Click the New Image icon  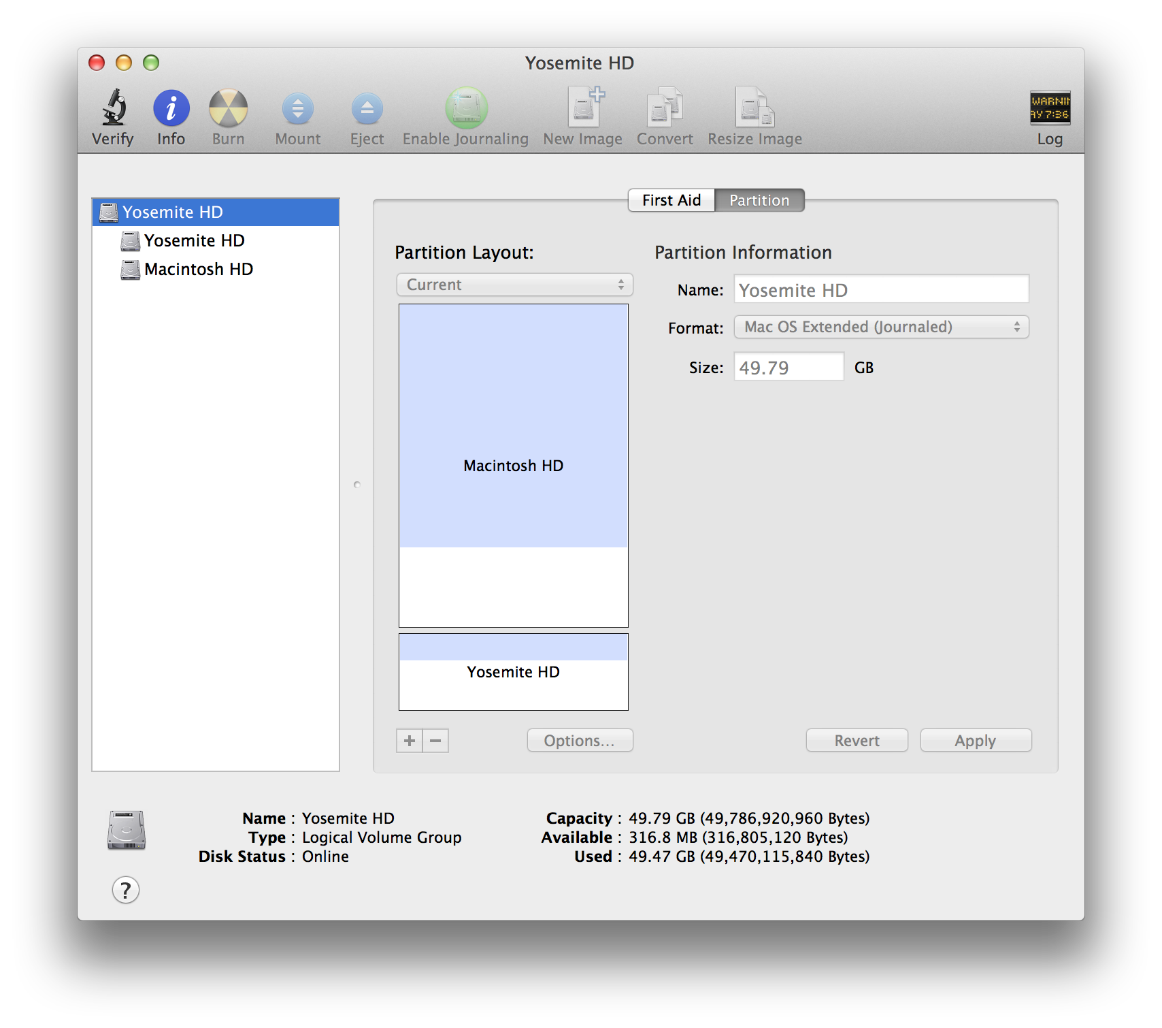tap(584, 107)
